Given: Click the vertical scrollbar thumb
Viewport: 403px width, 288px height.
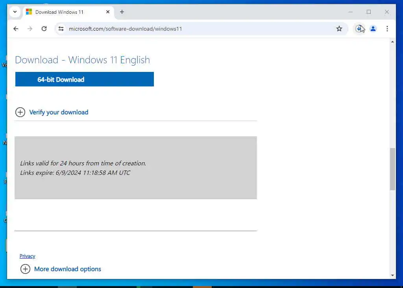Looking at the screenshot, I should [392, 169].
